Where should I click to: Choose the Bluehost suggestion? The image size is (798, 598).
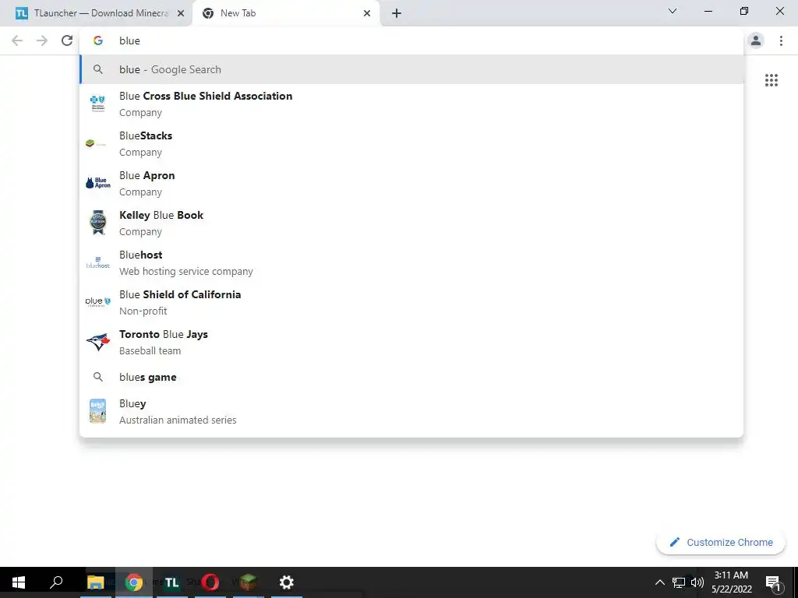pos(411,262)
